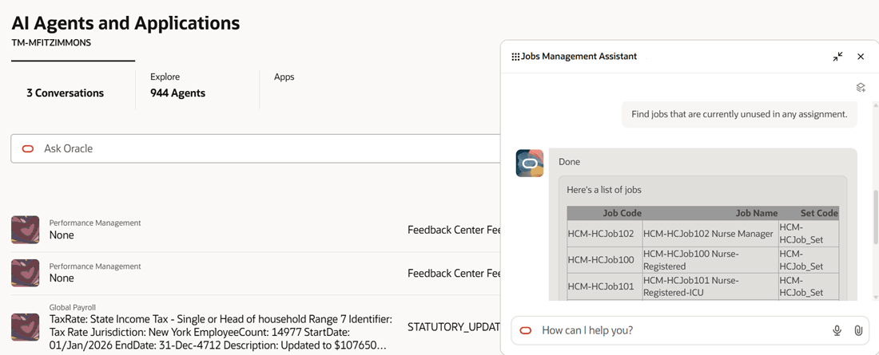
Task: Select the HCM-HCJob100 job code cell
Action: 605,260
